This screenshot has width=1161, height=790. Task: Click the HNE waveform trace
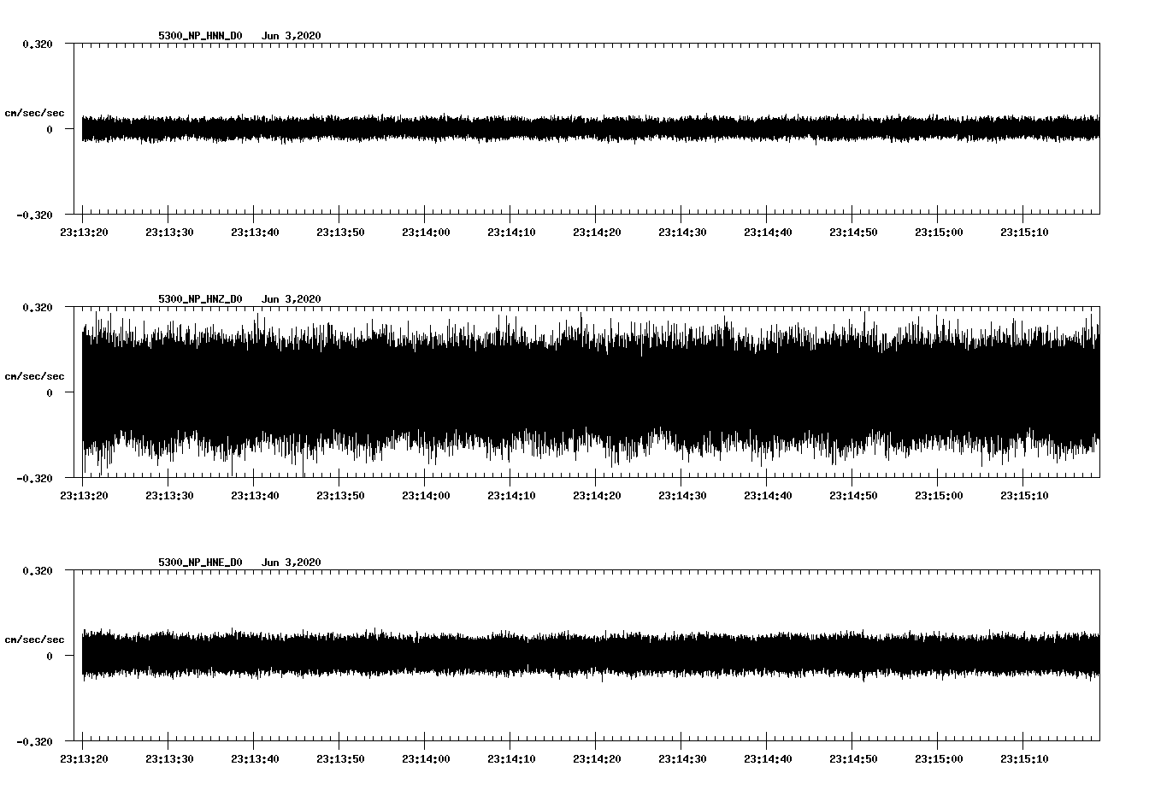coord(591,656)
